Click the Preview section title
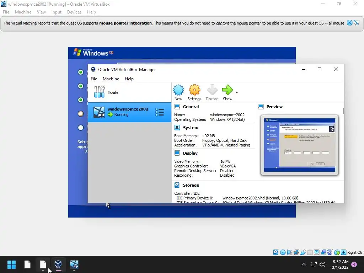The height and width of the screenshot is (273, 364). pyautogui.click(x=274, y=107)
